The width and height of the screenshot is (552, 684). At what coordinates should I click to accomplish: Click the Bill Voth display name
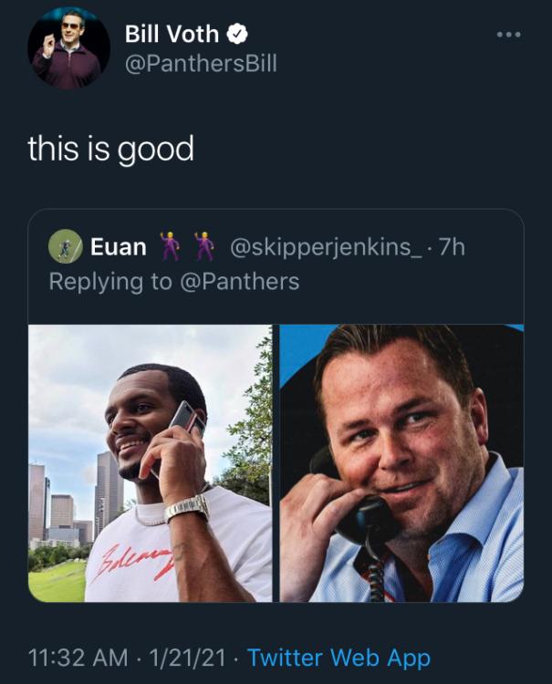click(x=173, y=35)
